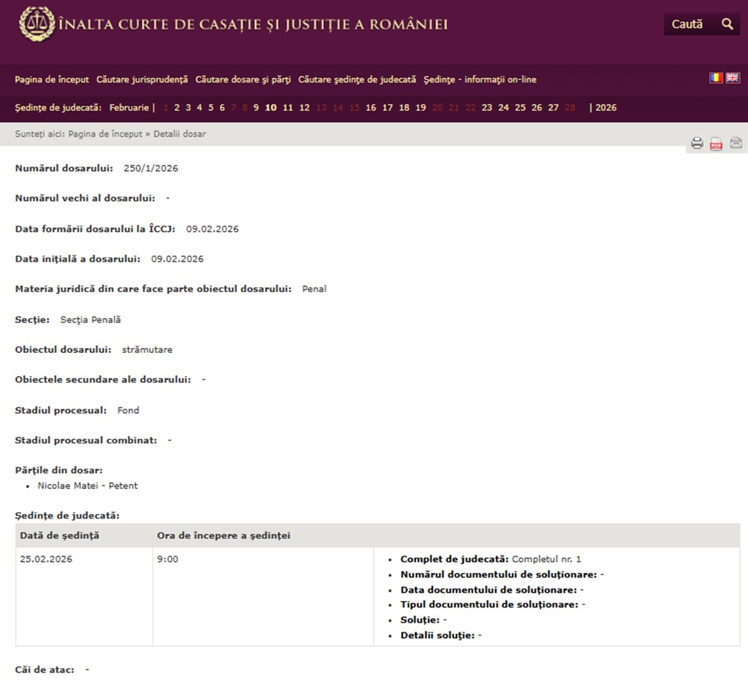Viewport: 748px width, 681px height.
Task: Click the court scales logo emblem
Action: tap(37, 24)
